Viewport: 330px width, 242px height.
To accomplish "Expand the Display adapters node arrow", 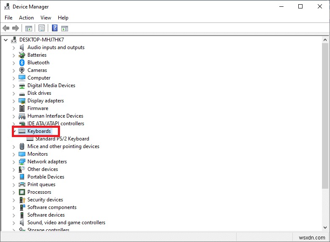I will click(14, 101).
